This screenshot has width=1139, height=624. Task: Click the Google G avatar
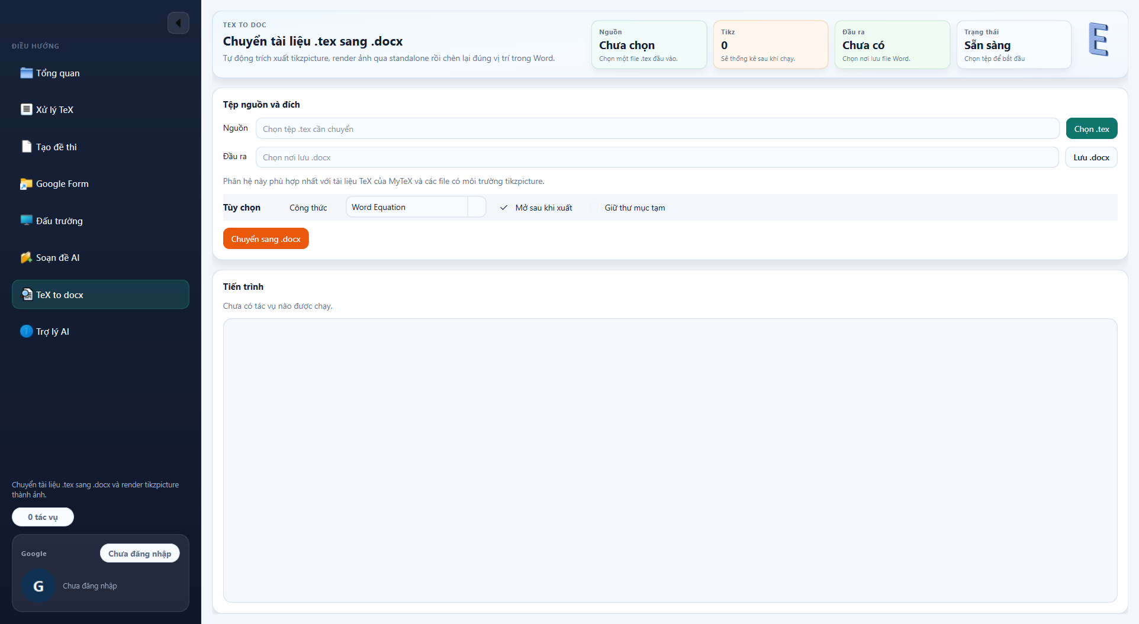point(38,586)
